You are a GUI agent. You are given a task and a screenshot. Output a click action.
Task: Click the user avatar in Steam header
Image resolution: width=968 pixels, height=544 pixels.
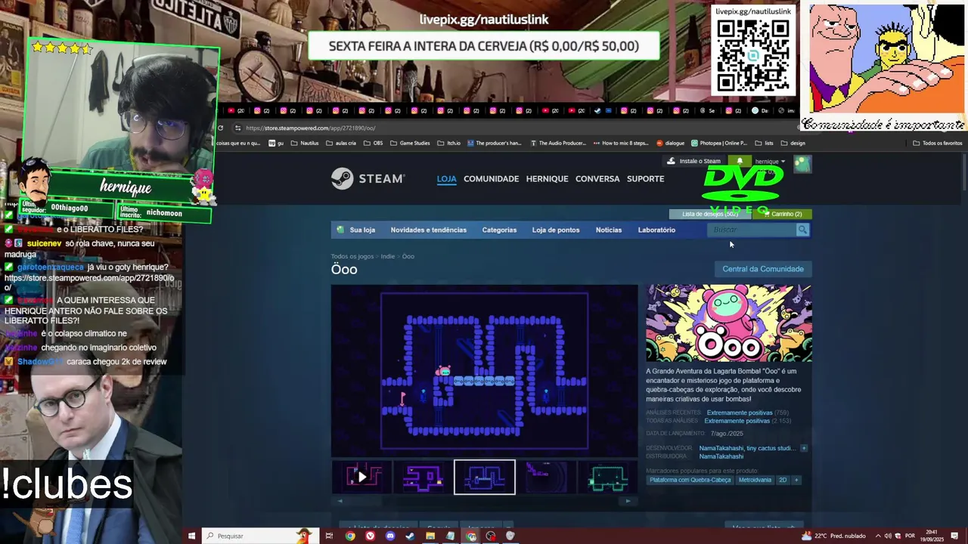tap(802, 164)
